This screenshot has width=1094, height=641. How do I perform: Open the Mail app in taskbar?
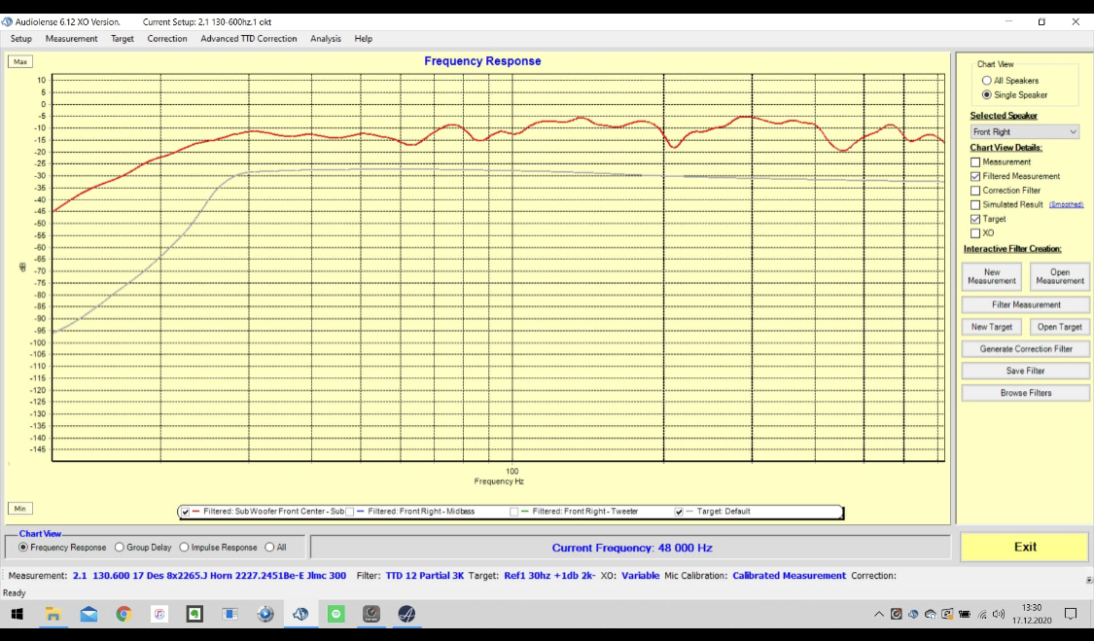pos(88,614)
